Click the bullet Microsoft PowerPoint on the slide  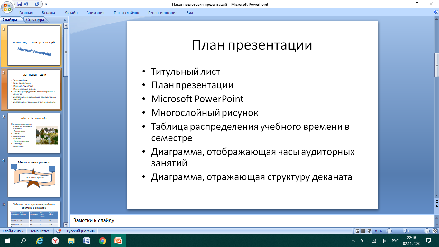click(197, 99)
